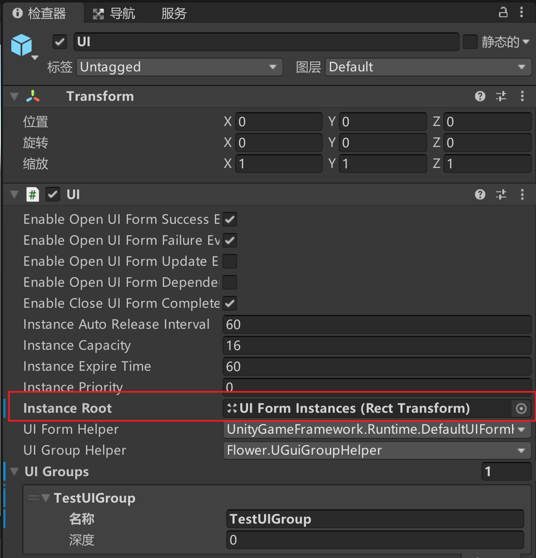Click the Rotation Z field
536x558 pixels.
point(487,143)
